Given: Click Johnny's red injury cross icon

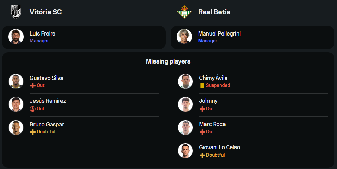Looking at the screenshot, I should click(202, 109).
